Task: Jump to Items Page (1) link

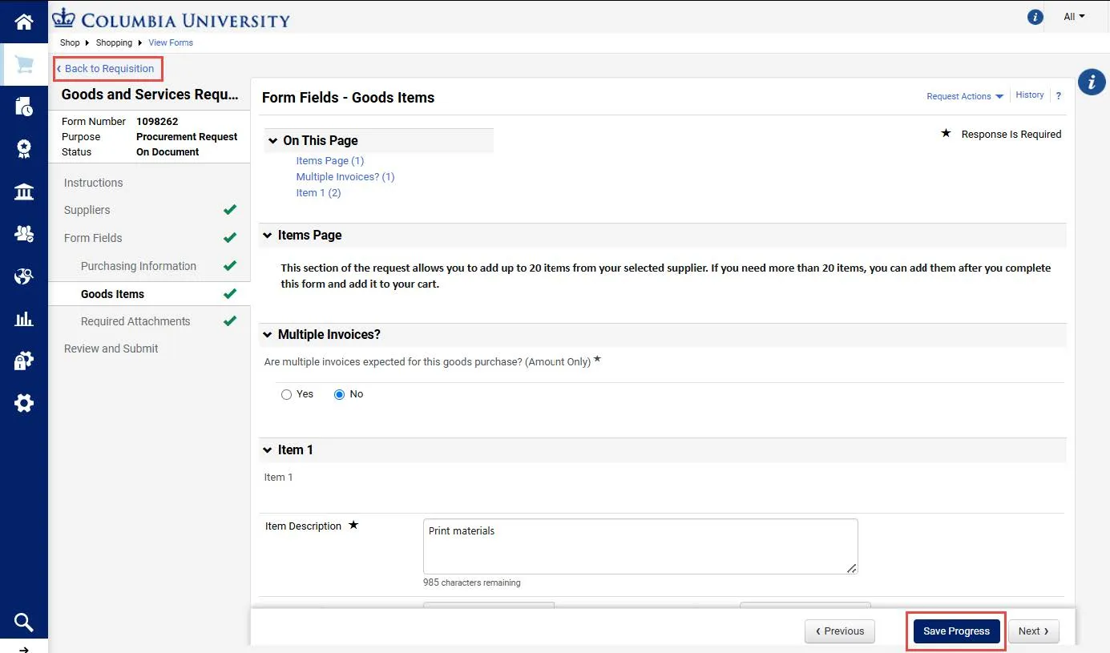Action: coord(330,161)
